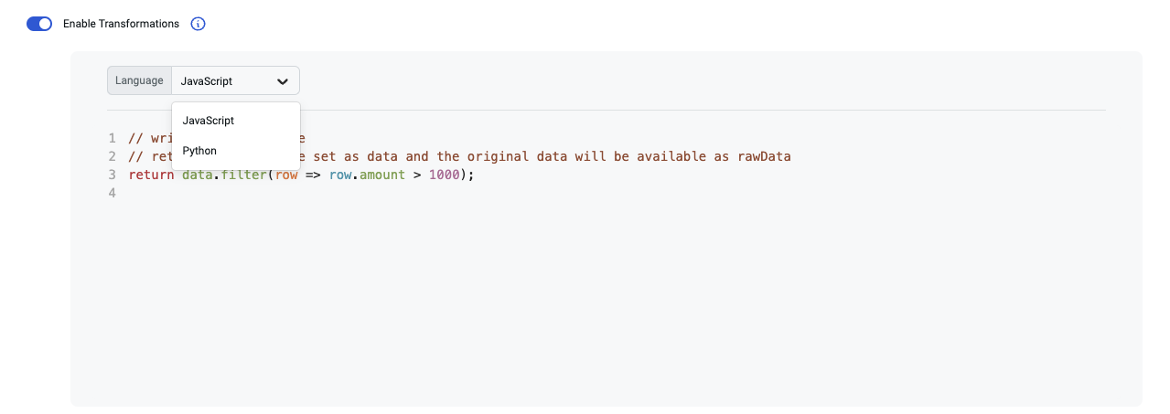Click line number 3 in the gutter
The width and height of the screenshot is (1170, 414).
pyautogui.click(x=112, y=175)
